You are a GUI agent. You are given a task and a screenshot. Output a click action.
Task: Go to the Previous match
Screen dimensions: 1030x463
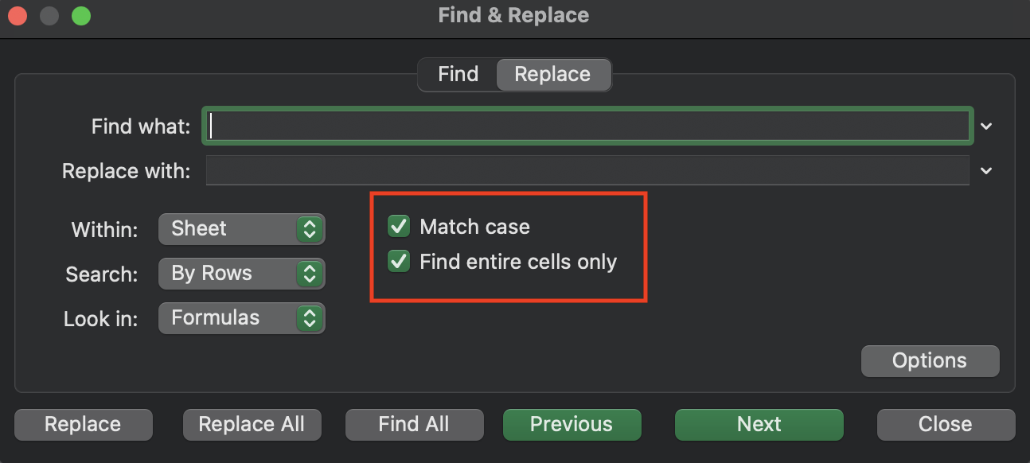click(572, 424)
